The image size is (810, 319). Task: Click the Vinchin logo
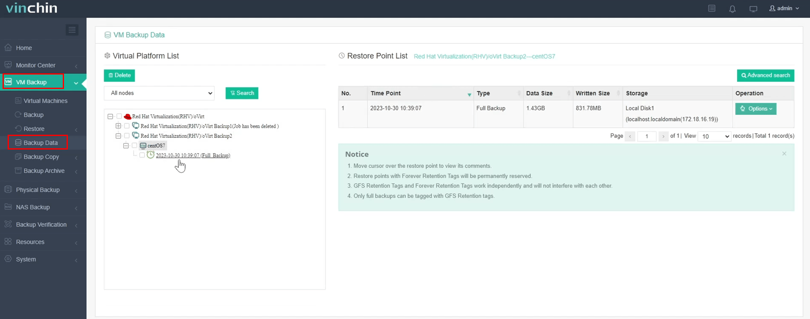[32, 8]
